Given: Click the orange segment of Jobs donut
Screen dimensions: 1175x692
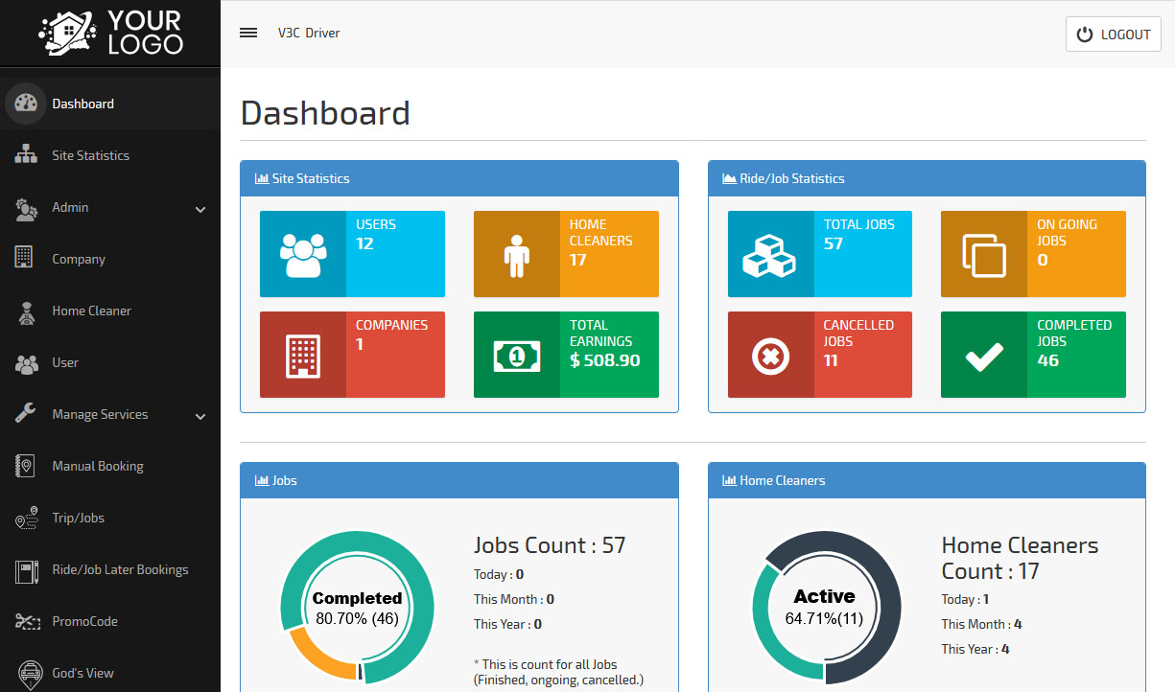Looking at the screenshot, I should coord(317,657).
